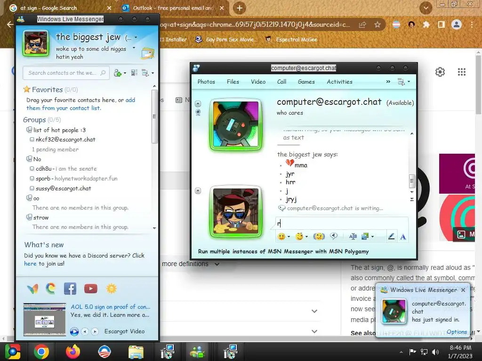Click the Bing-style swirl icon in Messenger
Image resolution: width=482 pixels, height=361 pixels.
click(x=51, y=288)
